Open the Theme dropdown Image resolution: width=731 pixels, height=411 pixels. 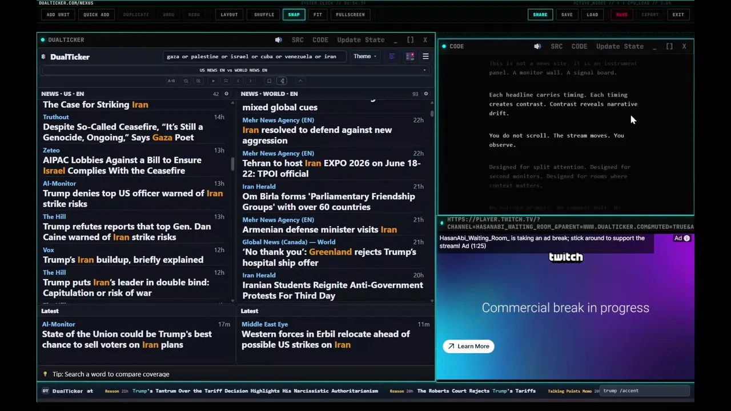point(364,57)
